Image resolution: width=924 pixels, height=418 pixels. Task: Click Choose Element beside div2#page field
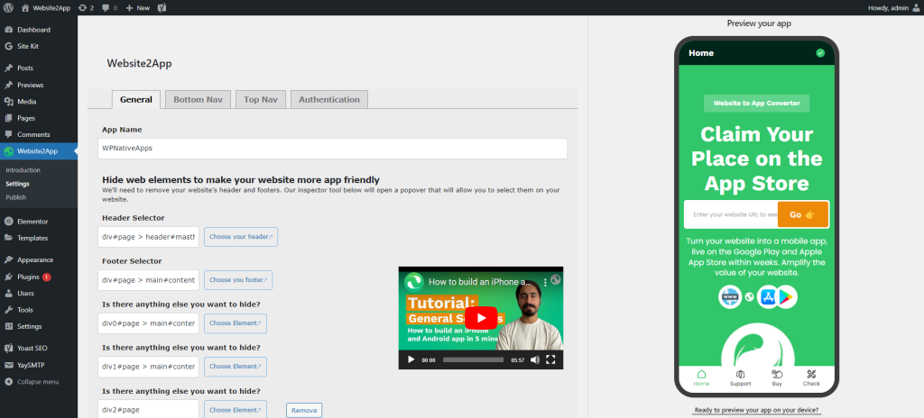pyautogui.click(x=236, y=410)
